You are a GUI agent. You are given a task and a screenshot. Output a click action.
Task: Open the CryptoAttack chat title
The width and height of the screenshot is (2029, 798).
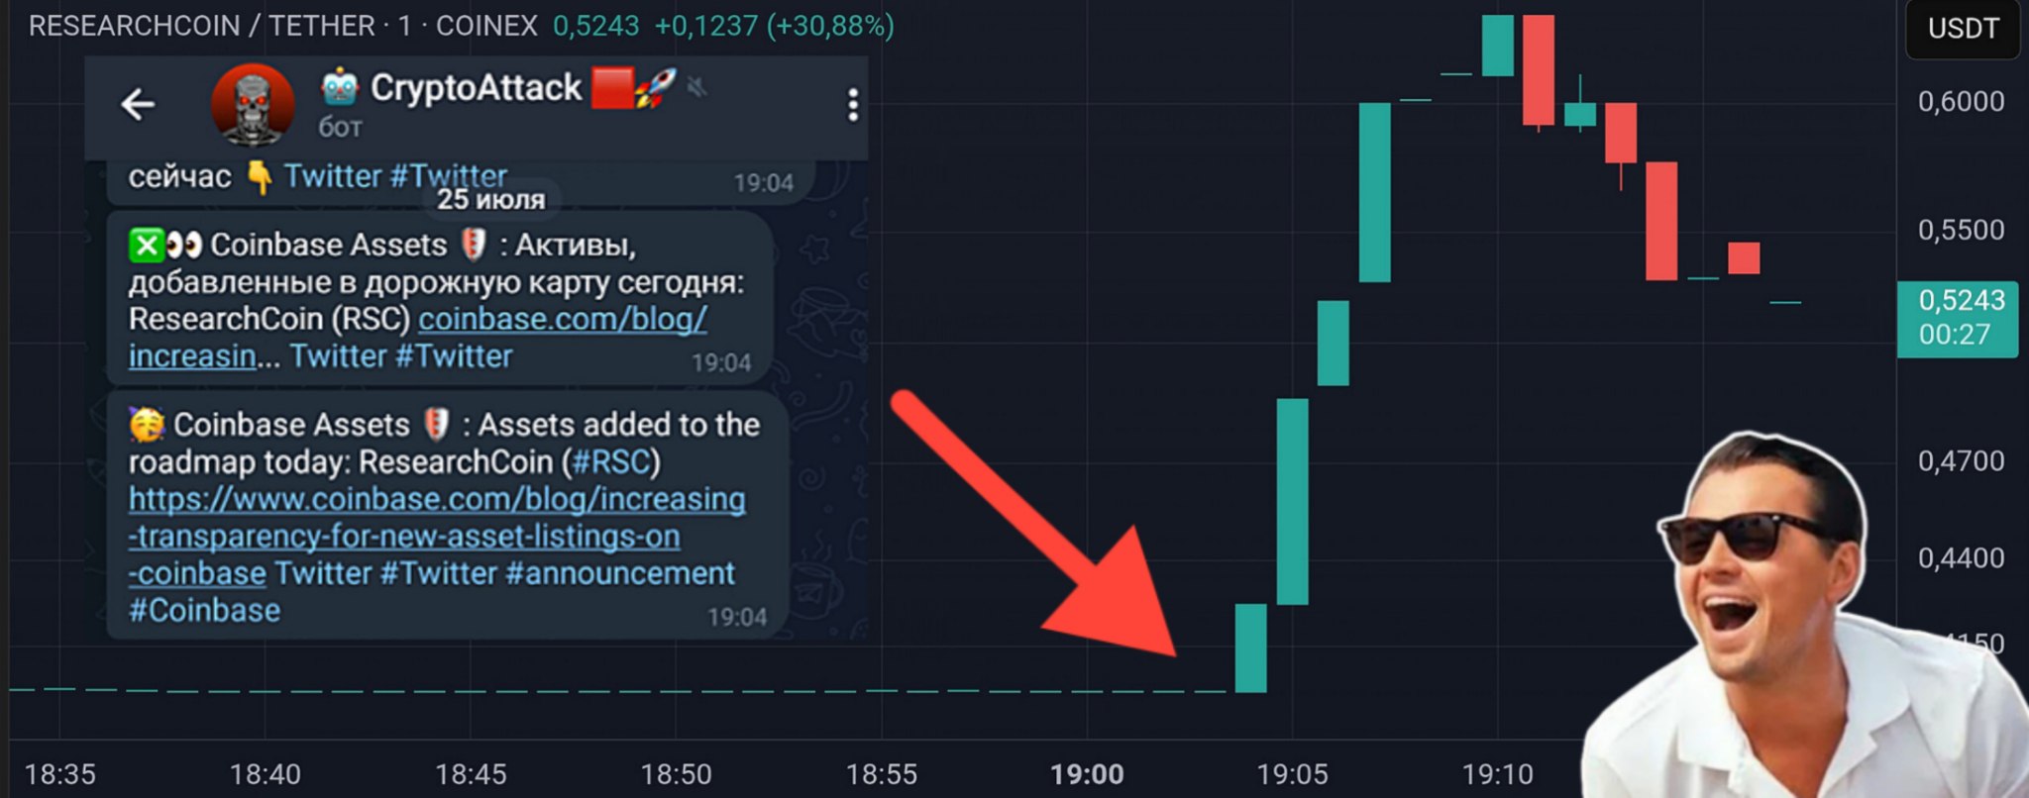(476, 87)
